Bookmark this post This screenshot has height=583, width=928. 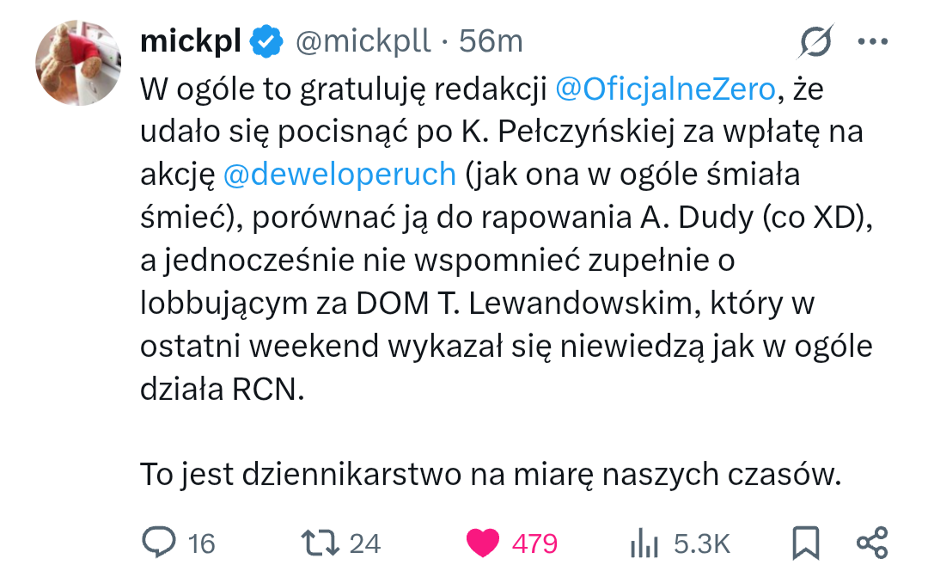click(x=805, y=543)
